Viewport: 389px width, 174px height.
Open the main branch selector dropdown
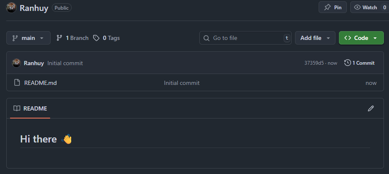pos(28,38)
